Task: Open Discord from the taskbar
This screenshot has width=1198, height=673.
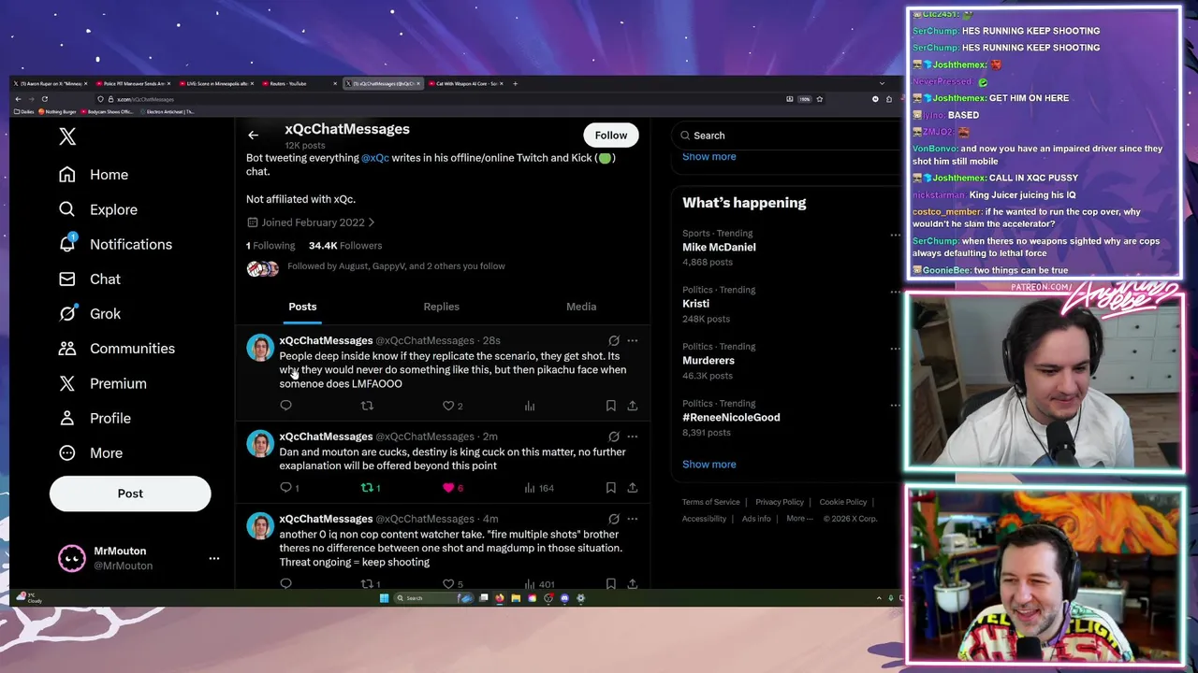Action: point(564,598)
